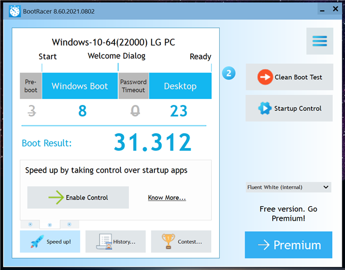Screen dimensions: 345x270
Task: Click the Password Timeout value 0
Action: tap(135, 110)
